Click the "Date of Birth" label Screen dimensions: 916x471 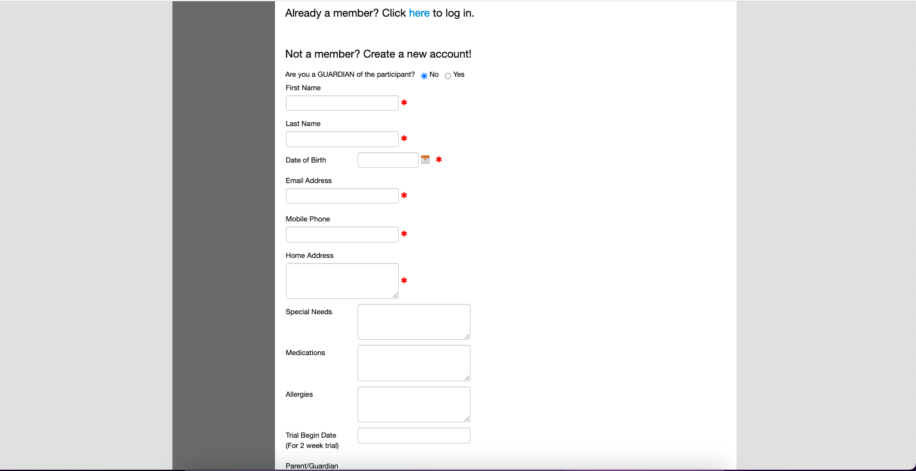coord(306,160)
